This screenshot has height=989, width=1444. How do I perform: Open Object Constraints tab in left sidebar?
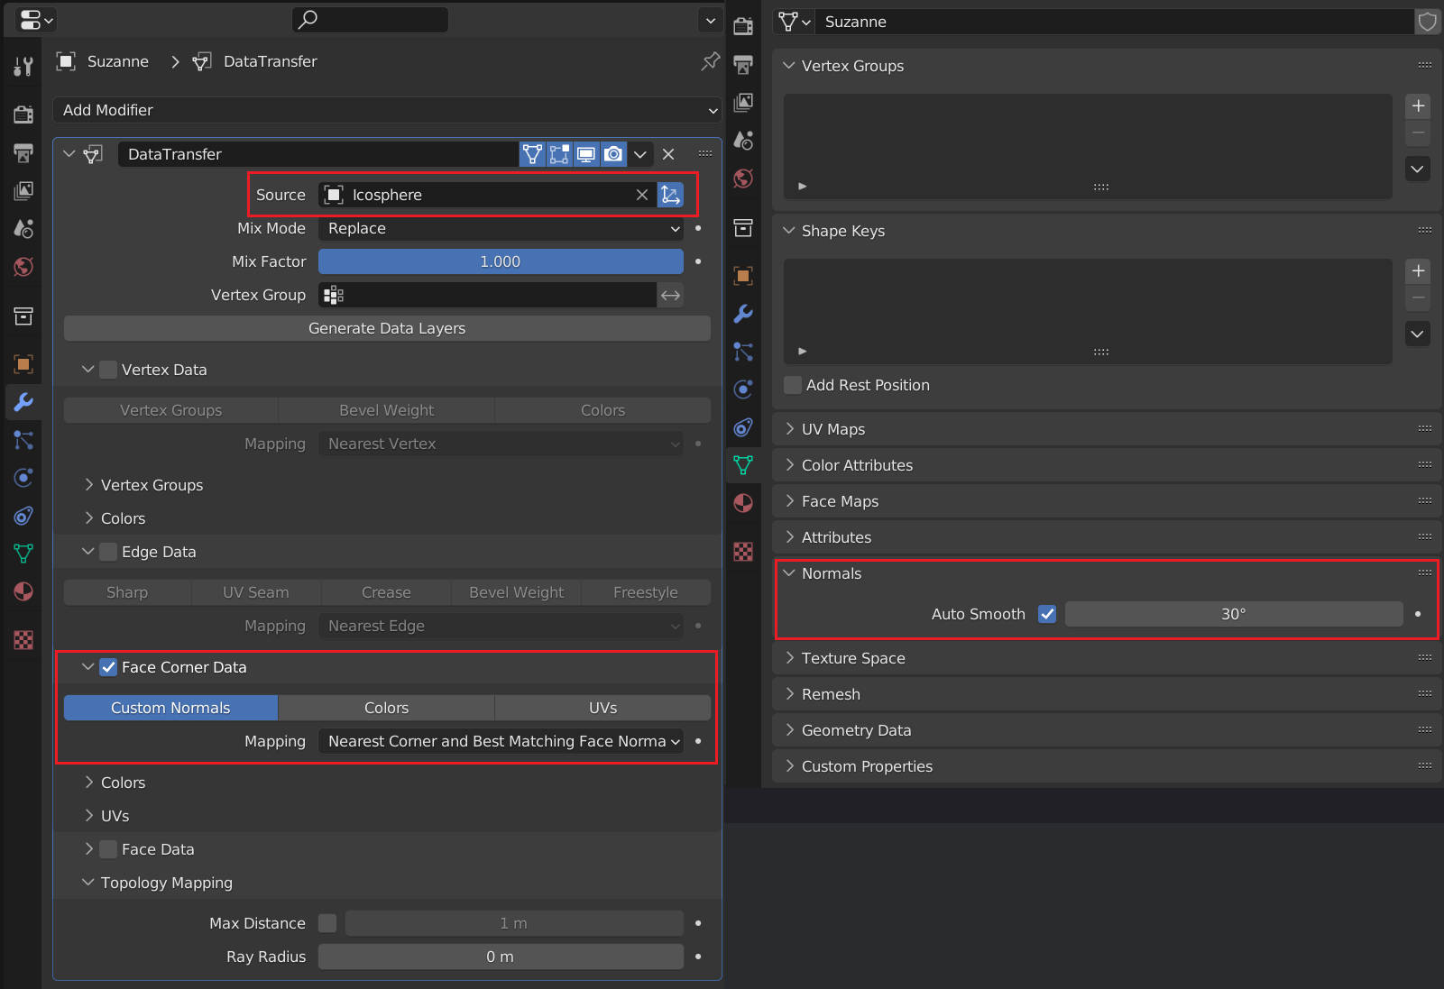[23, 516]
